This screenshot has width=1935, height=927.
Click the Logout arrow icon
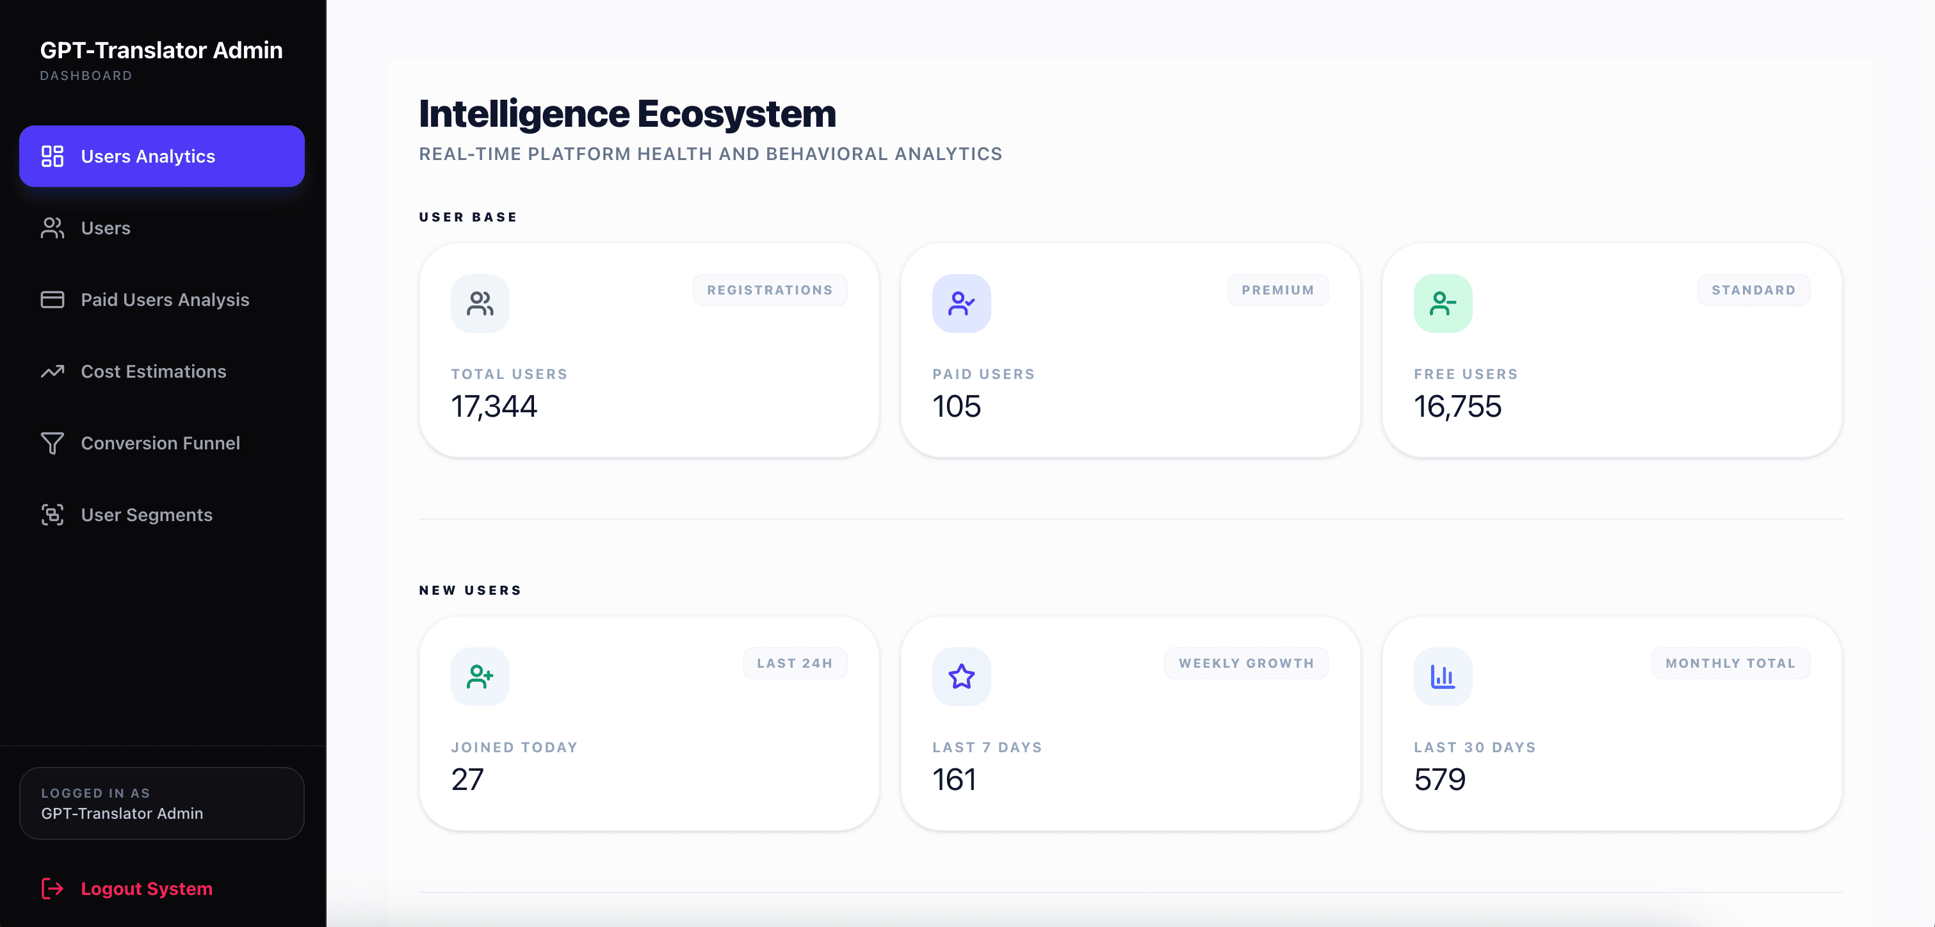(52, 889)
